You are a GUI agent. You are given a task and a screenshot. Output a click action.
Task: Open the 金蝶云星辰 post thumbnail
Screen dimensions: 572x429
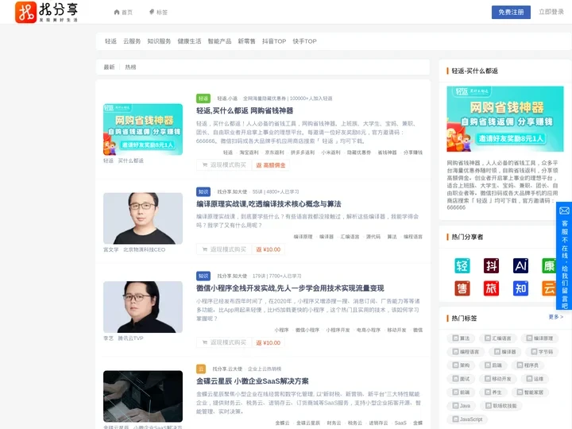pos(143,396)
